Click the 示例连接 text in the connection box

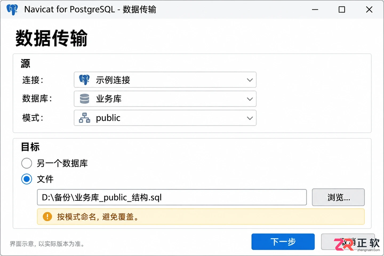[x=113, y=80]
